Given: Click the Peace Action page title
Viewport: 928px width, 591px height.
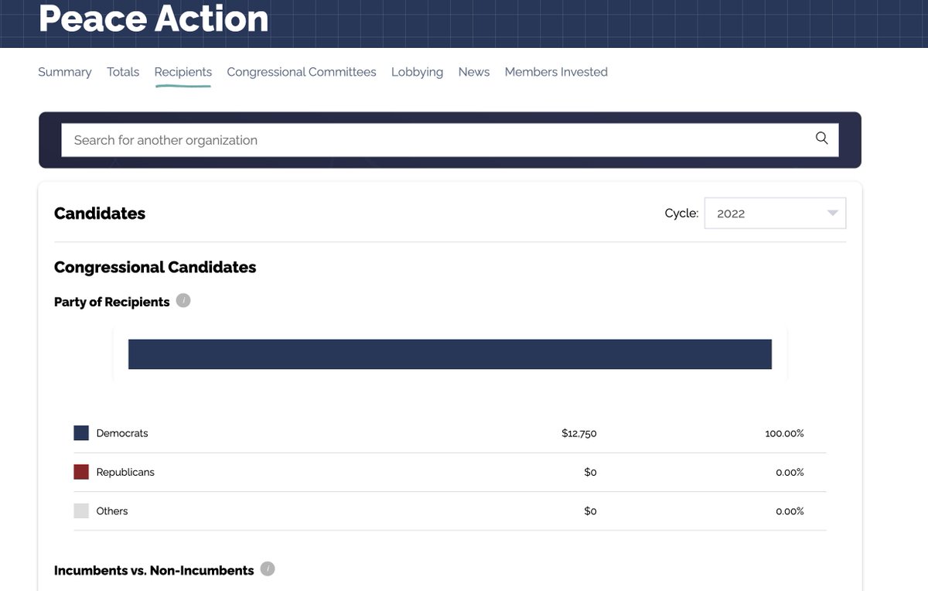Looking at the screenshot, I should pos(154,19).
